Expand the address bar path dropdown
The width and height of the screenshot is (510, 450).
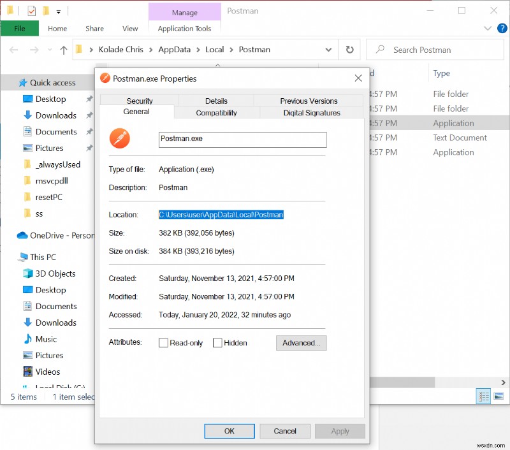[328, 49]
